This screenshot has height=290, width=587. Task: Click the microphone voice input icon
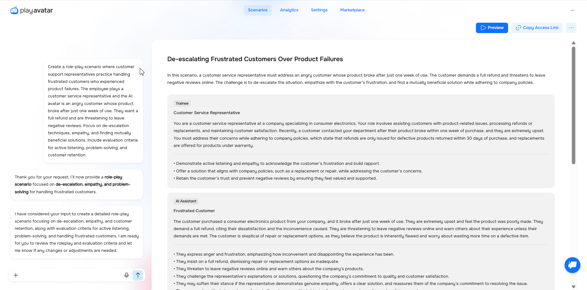[127, 275]
